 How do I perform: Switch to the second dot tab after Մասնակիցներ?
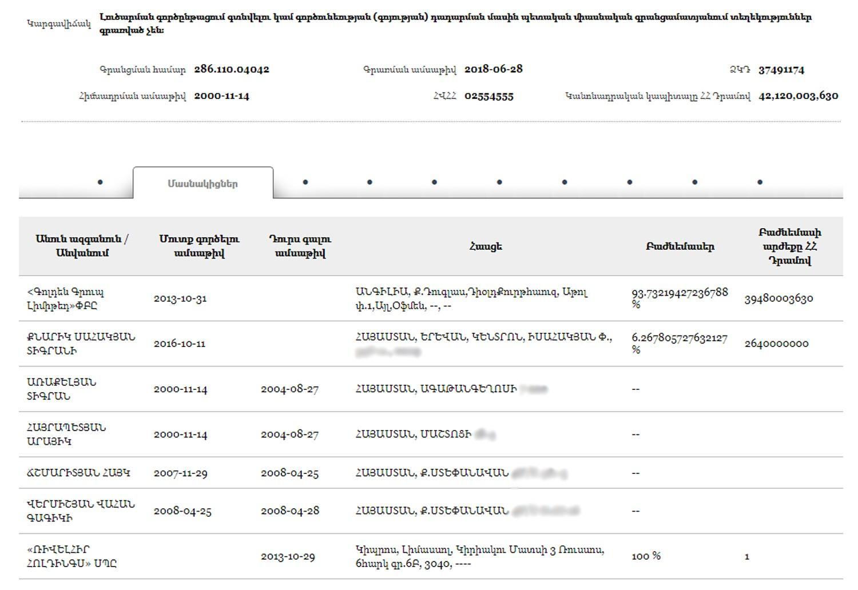pyautogui.click(x=370, y=182)
